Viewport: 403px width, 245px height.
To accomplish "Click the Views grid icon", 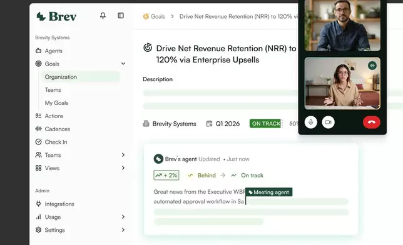I will [39, 168].
